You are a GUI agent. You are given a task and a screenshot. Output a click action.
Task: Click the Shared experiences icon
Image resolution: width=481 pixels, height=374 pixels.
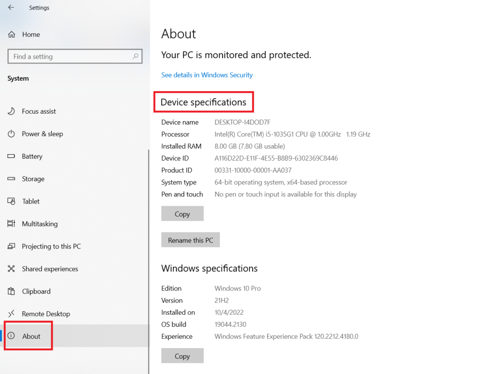pos(11,269)
